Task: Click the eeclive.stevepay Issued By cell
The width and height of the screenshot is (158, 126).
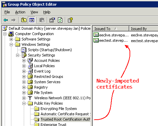Action: [144, 35]
